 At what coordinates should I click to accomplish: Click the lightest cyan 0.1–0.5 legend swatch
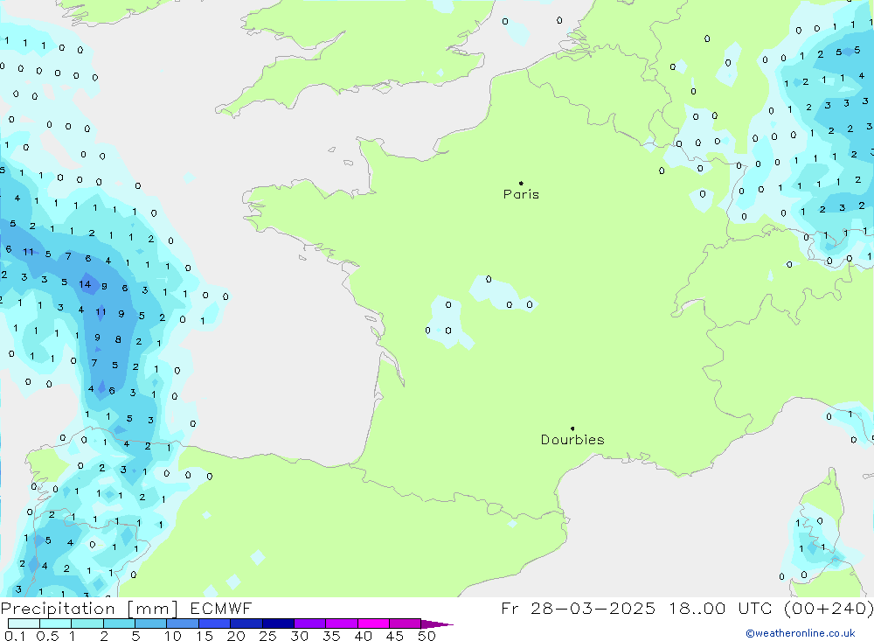point(24,624)
